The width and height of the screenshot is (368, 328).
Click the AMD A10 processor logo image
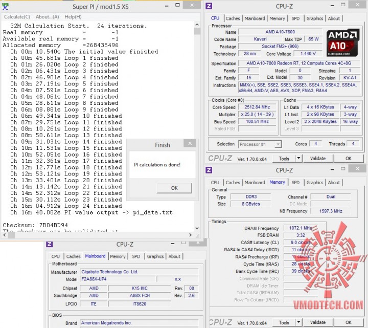(342, 42)
